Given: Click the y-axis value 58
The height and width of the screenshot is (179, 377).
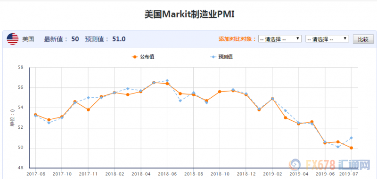Looking at the screenshot, I should tap(21, 67).
